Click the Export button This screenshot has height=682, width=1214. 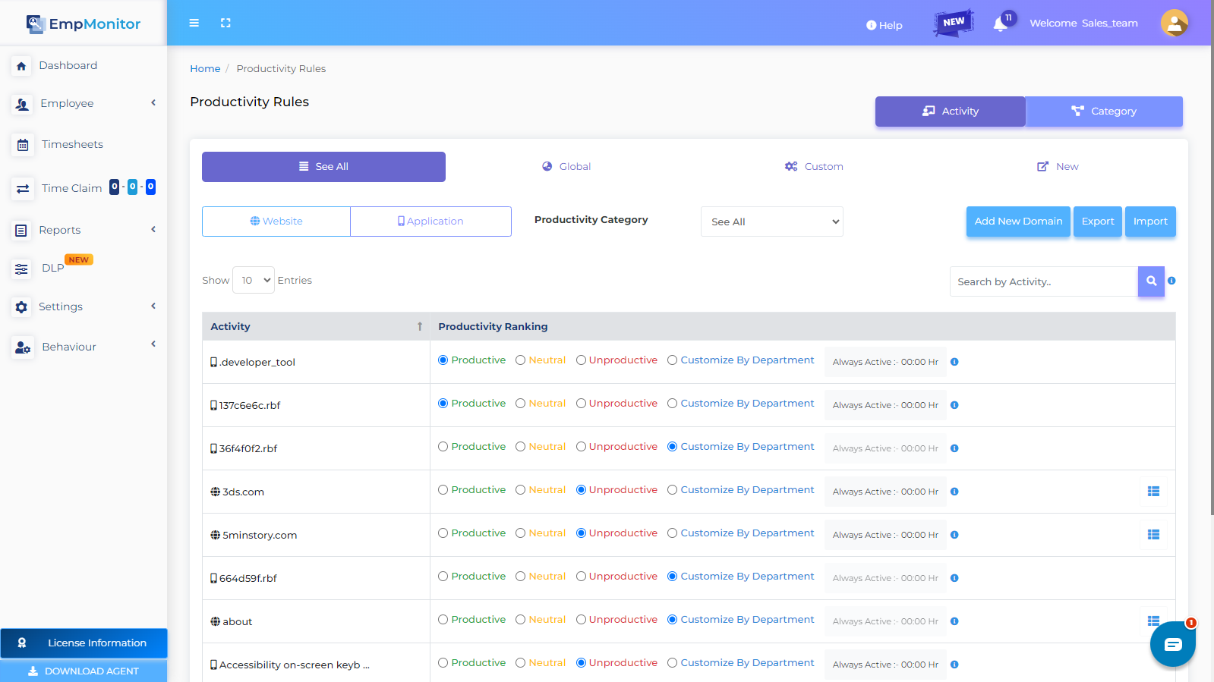click(x=1098, y=222)
